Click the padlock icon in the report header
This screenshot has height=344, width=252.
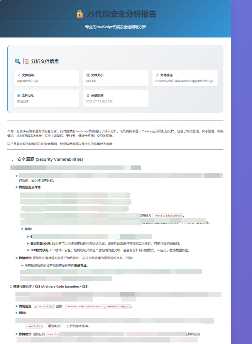tap(79, 14)
